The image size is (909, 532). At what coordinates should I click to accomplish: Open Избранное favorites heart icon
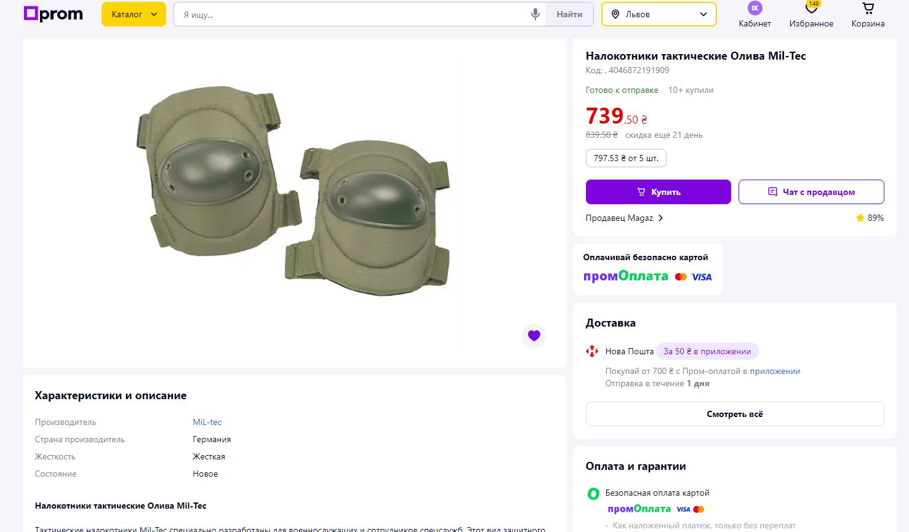(x=811, y=15)
